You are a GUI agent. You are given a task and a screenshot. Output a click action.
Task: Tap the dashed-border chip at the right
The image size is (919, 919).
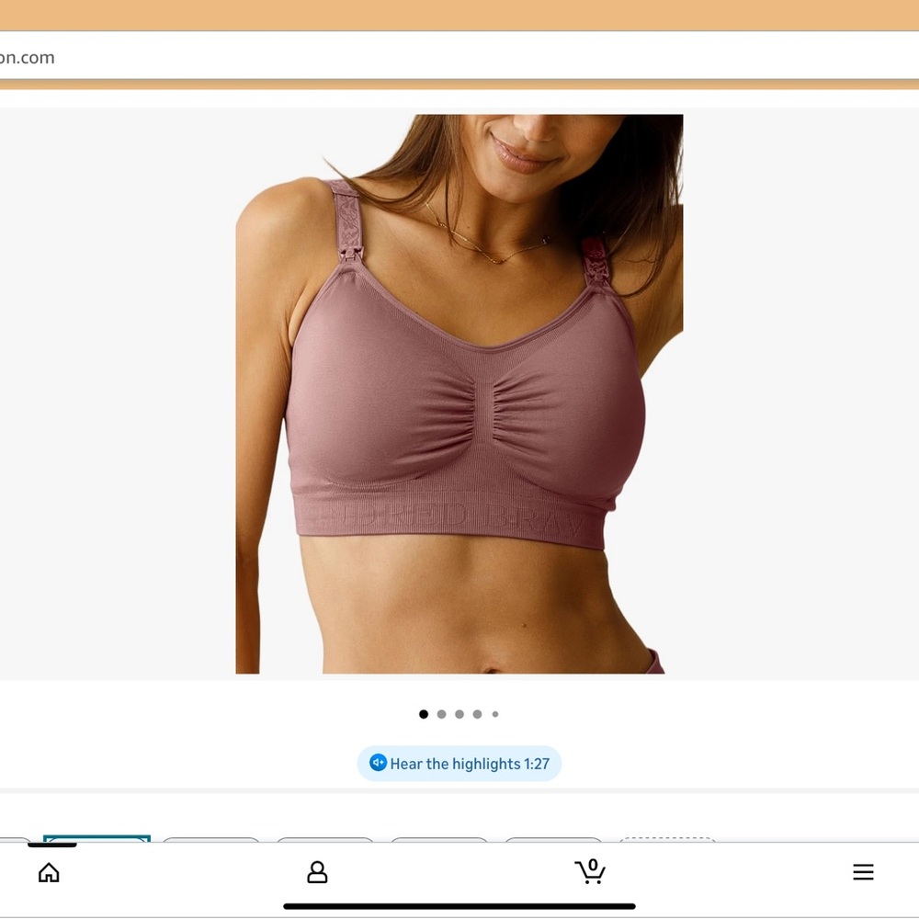click(668, 839)
